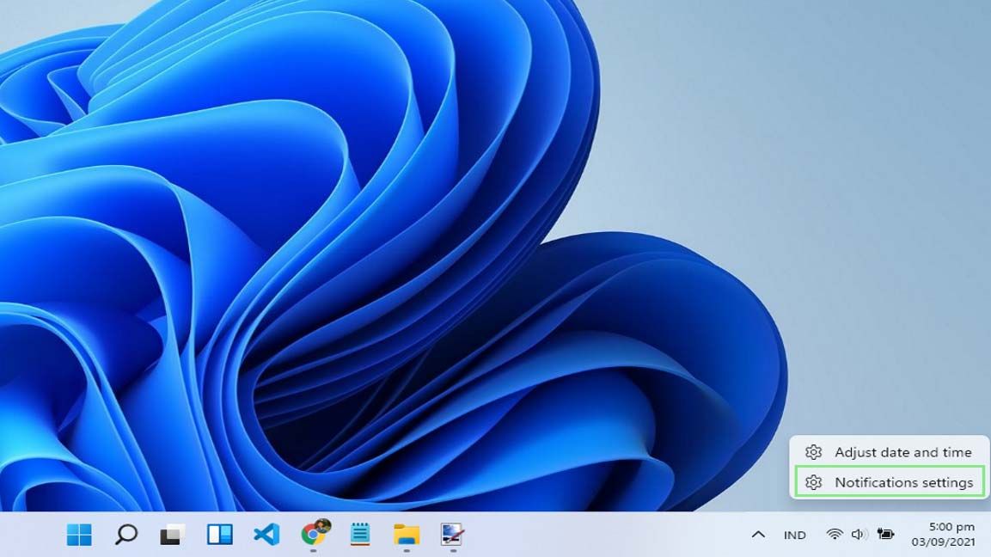991x557 pixels.
Task: Switch the IND input language
Action: 794,535
